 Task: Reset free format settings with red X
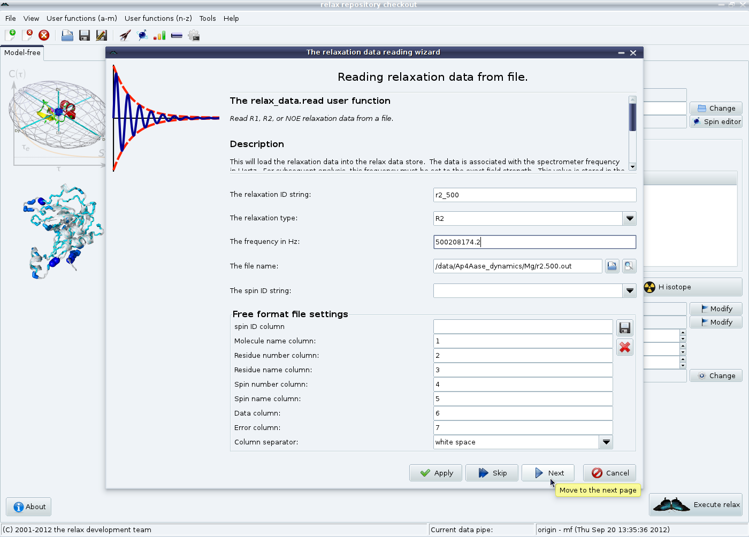624,348
